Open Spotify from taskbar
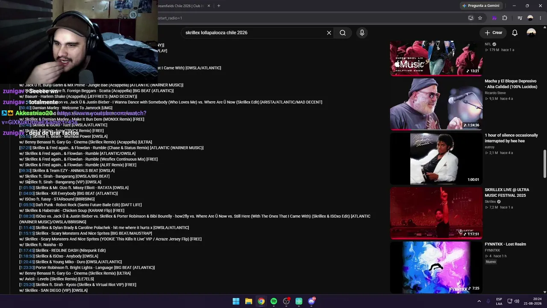 [273, 301]
